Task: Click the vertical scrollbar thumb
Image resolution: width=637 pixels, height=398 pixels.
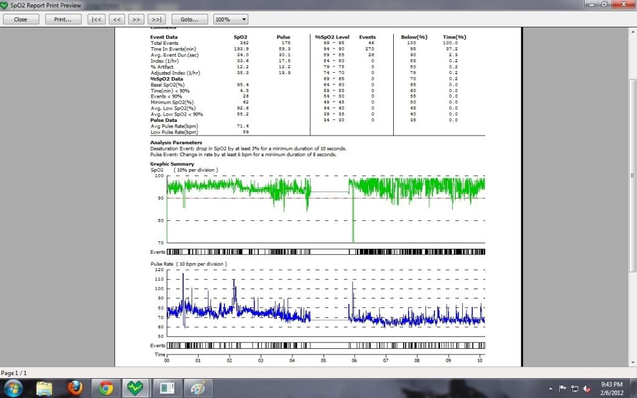Action: [633, 175]
